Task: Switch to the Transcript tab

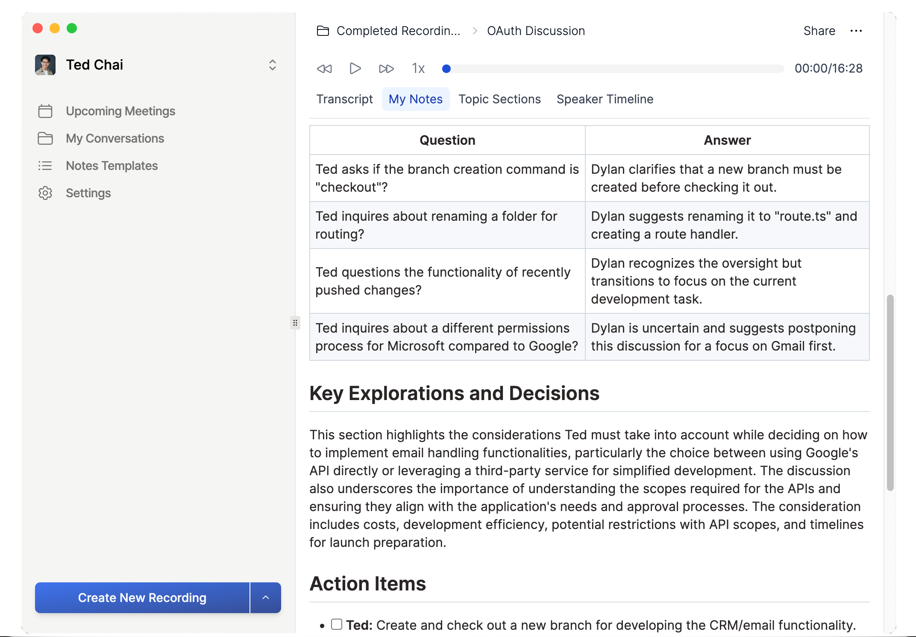Action: click(344, 99)
